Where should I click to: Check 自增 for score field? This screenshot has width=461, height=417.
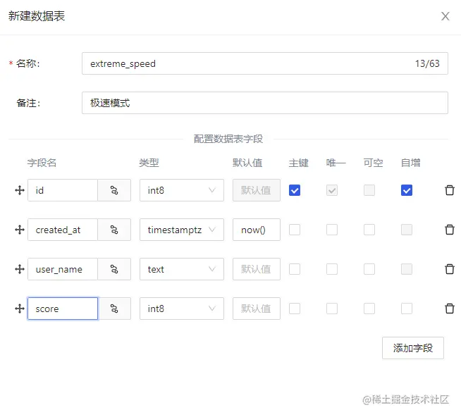(x=406, y=309)
